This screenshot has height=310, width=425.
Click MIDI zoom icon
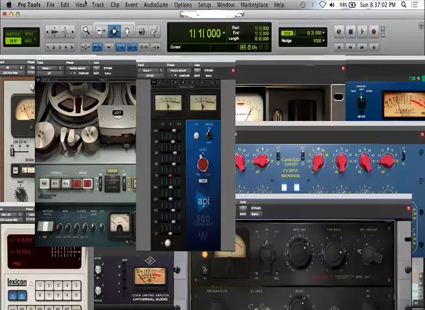(x=65, y=32)
